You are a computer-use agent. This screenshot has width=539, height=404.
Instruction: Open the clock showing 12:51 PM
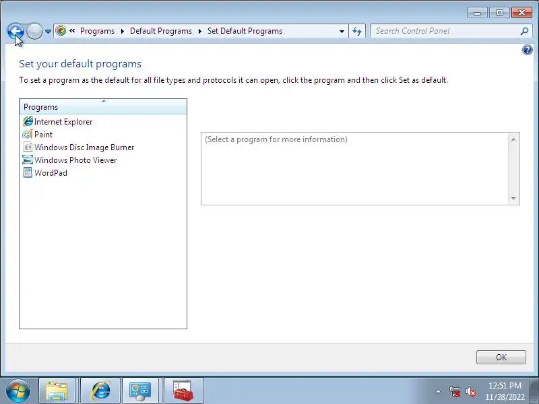point(505,391)
